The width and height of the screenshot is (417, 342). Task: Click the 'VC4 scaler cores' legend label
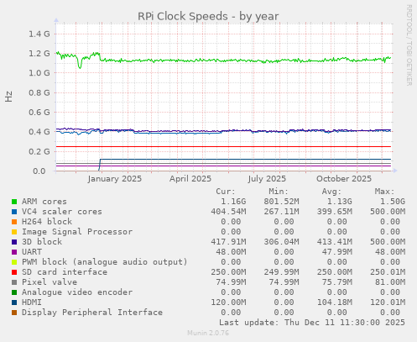[x=62, y=212]
